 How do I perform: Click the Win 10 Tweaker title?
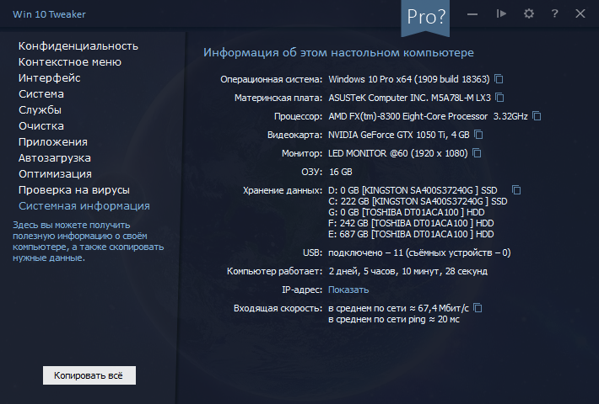49,14
